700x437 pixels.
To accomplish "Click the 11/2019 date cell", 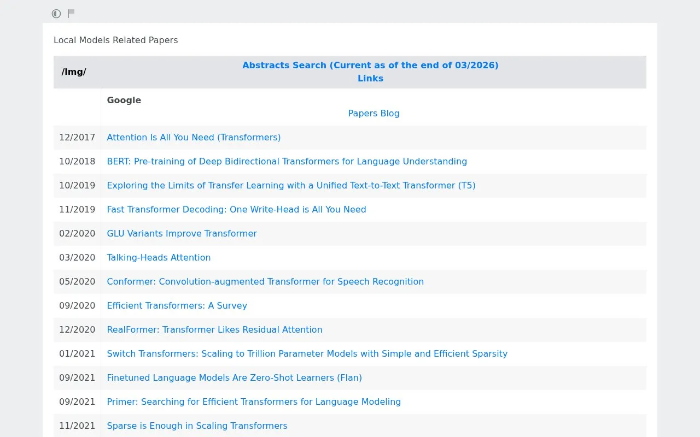I will click(77, 209).
